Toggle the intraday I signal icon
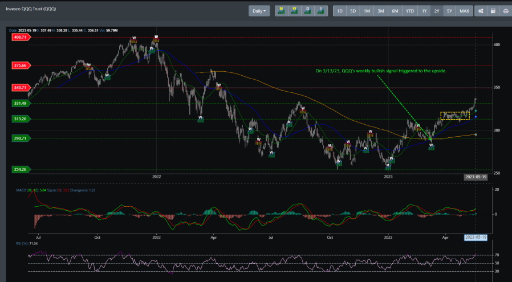 tap(321, 11)
